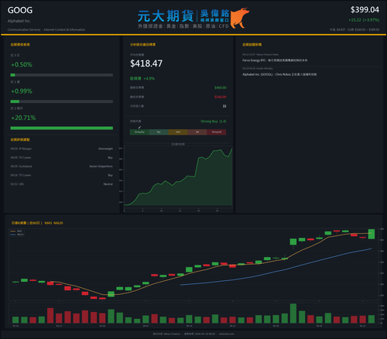Click the JP Morgan Overweight rating row
387x339 pixels.
(62, 149)
